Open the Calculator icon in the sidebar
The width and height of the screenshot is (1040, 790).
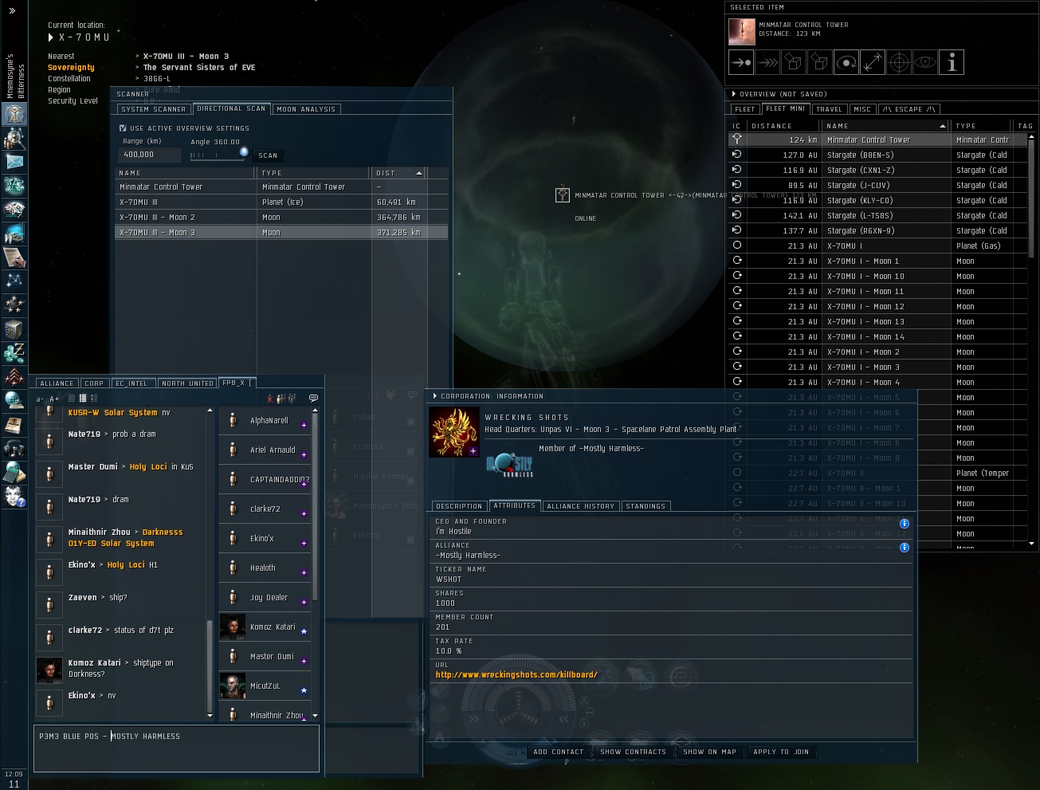[14, 473]
